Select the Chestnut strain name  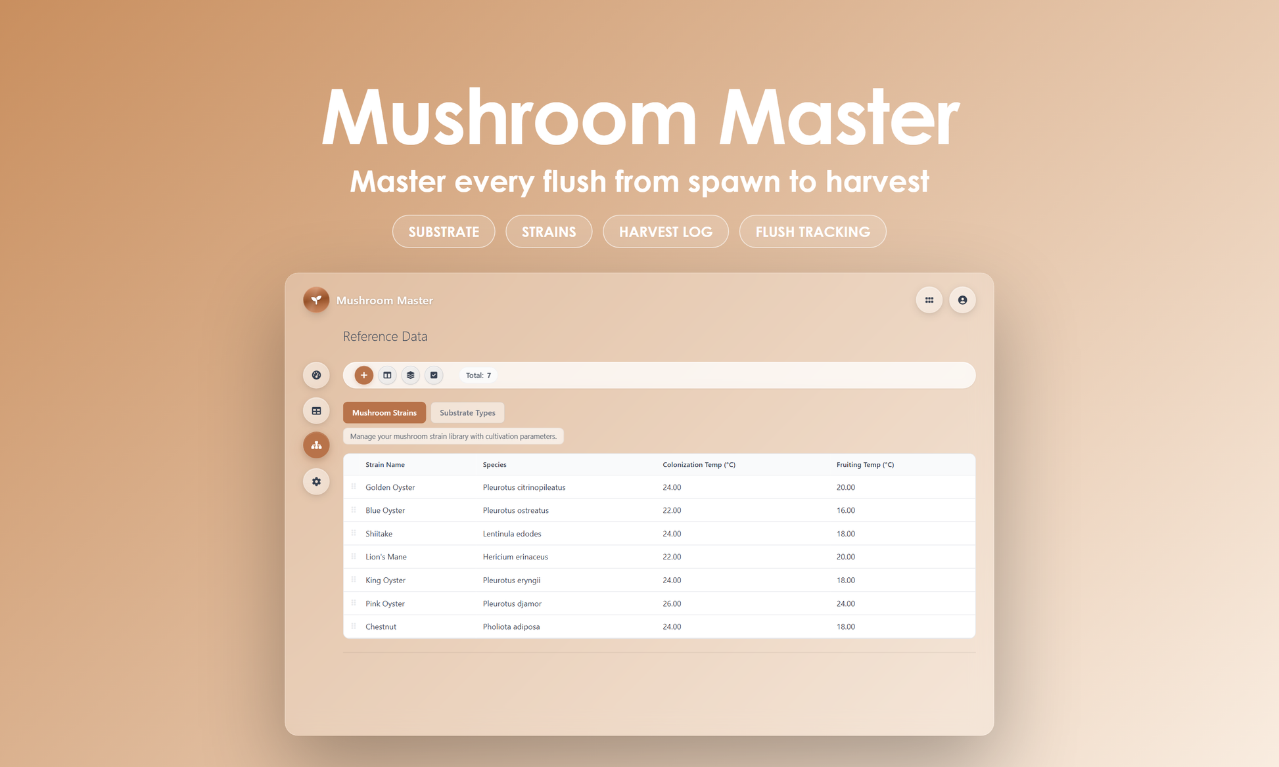click(x=381, y=627)
